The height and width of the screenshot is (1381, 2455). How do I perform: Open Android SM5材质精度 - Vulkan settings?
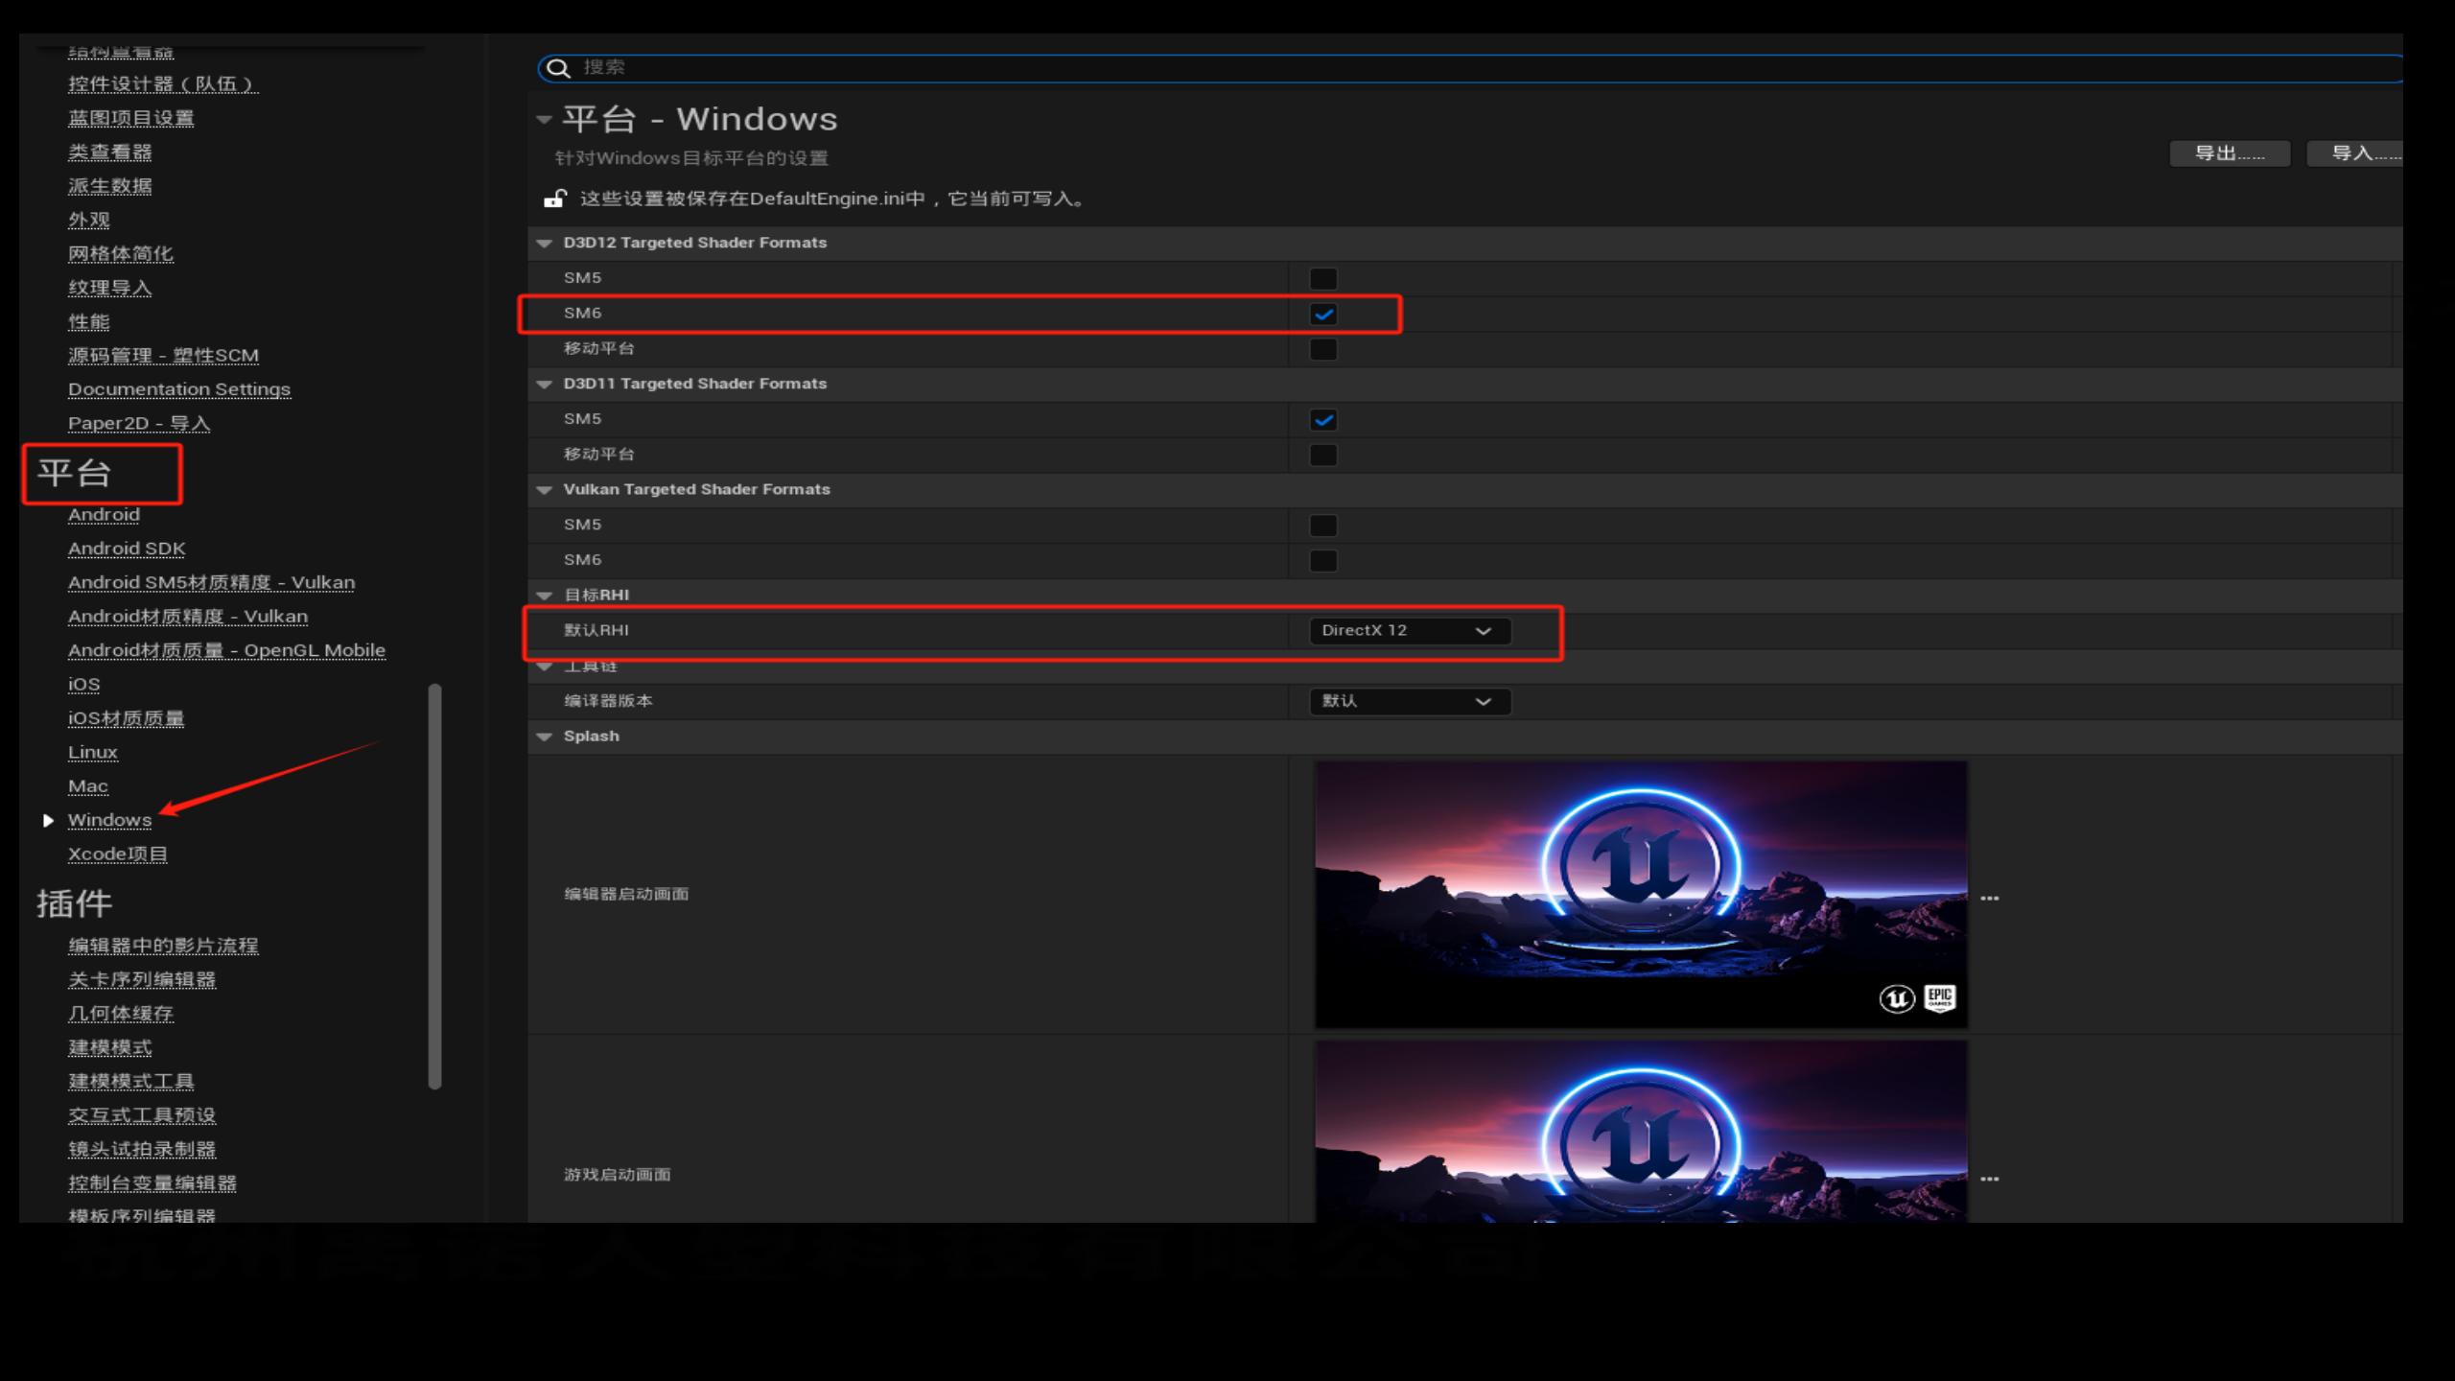[x=211, y=583]
